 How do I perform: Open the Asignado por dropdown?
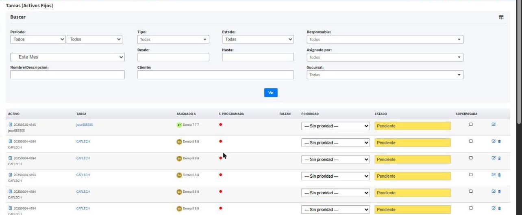click(x=385, y=57)
